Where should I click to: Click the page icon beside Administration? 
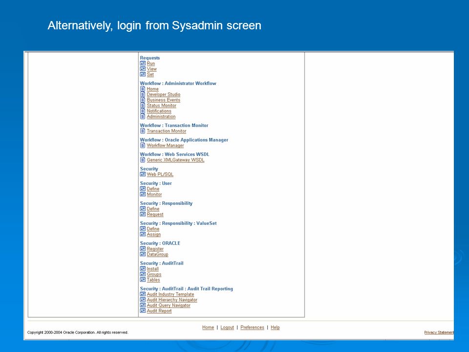143,116
